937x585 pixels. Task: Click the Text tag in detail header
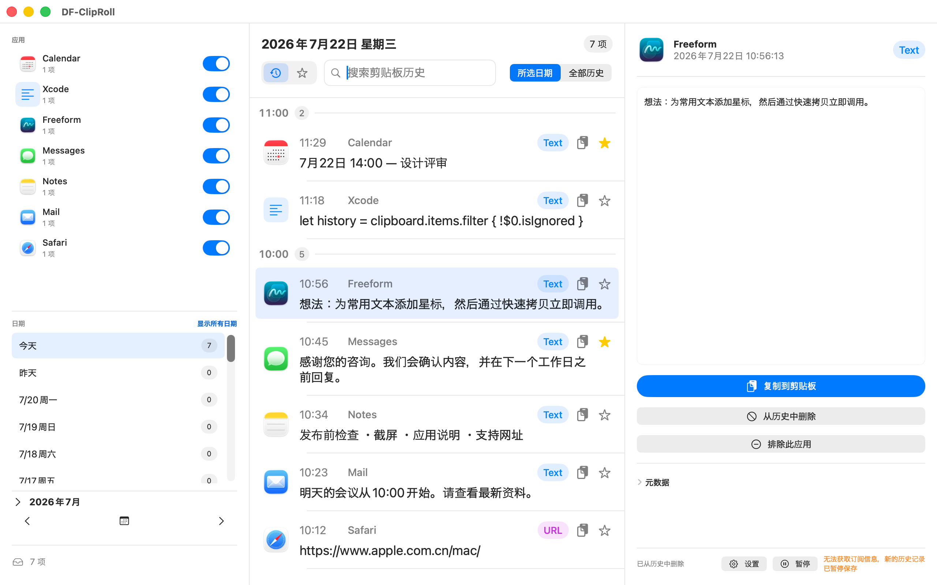909,50
